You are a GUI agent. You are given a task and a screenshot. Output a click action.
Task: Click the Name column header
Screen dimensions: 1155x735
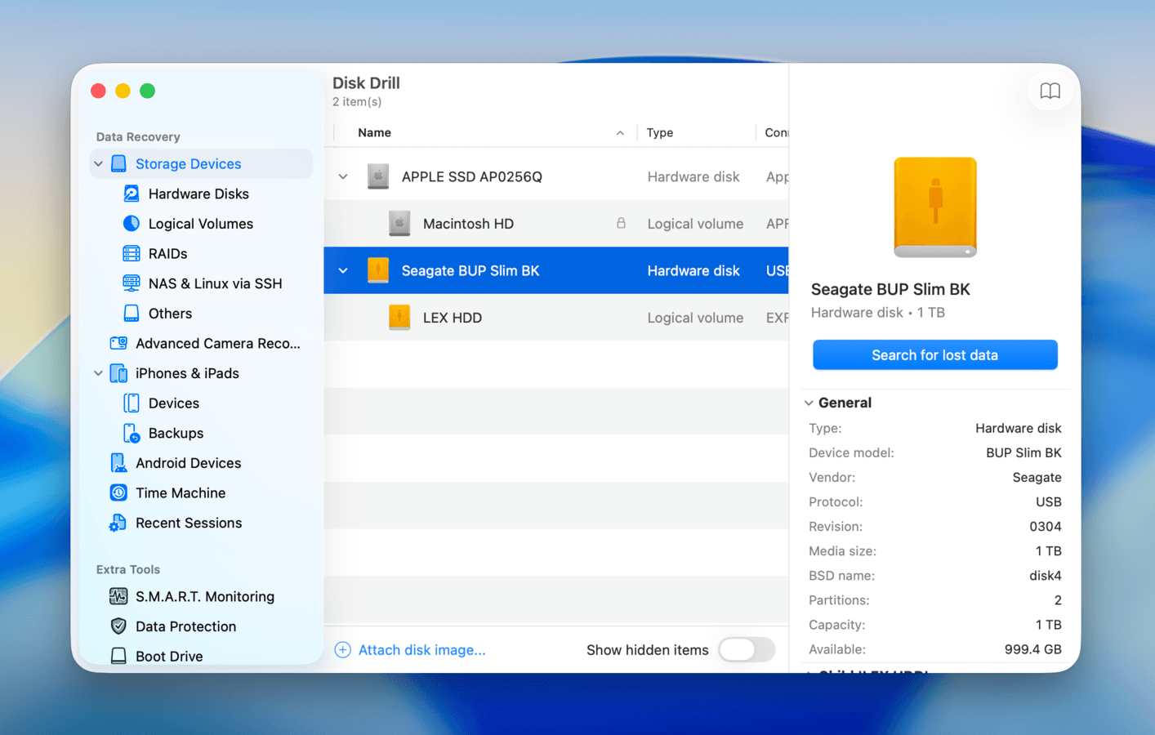click(x=374, y=132)
